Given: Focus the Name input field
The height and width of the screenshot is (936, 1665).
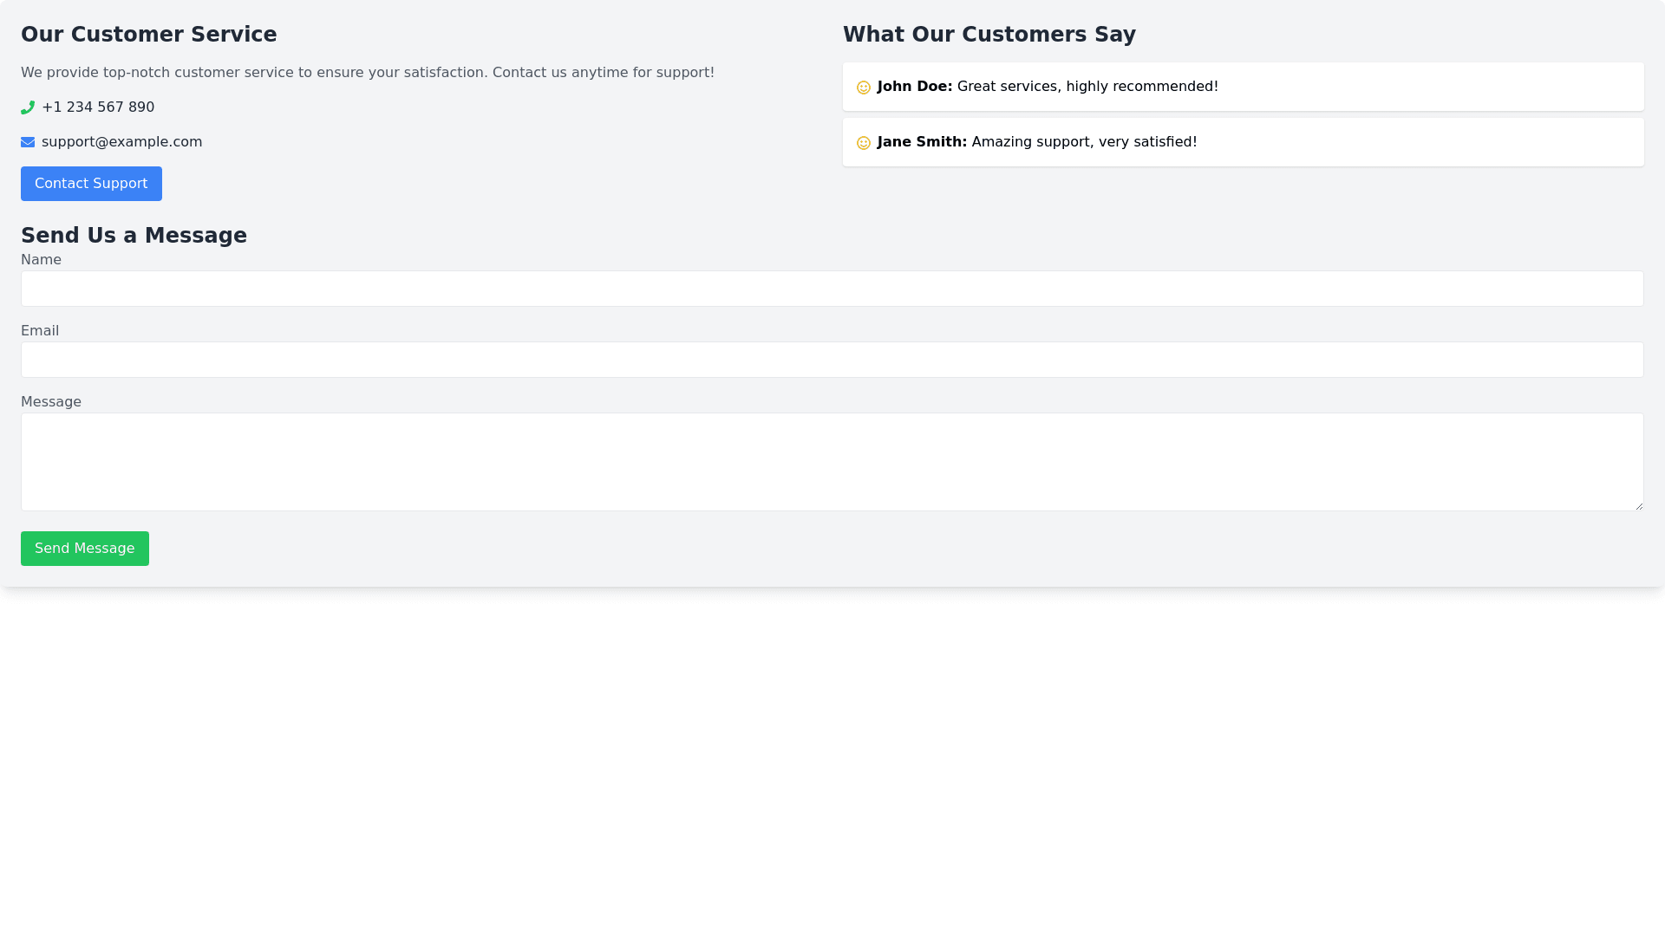Looking at the screenshot, I should click(832, 289).
